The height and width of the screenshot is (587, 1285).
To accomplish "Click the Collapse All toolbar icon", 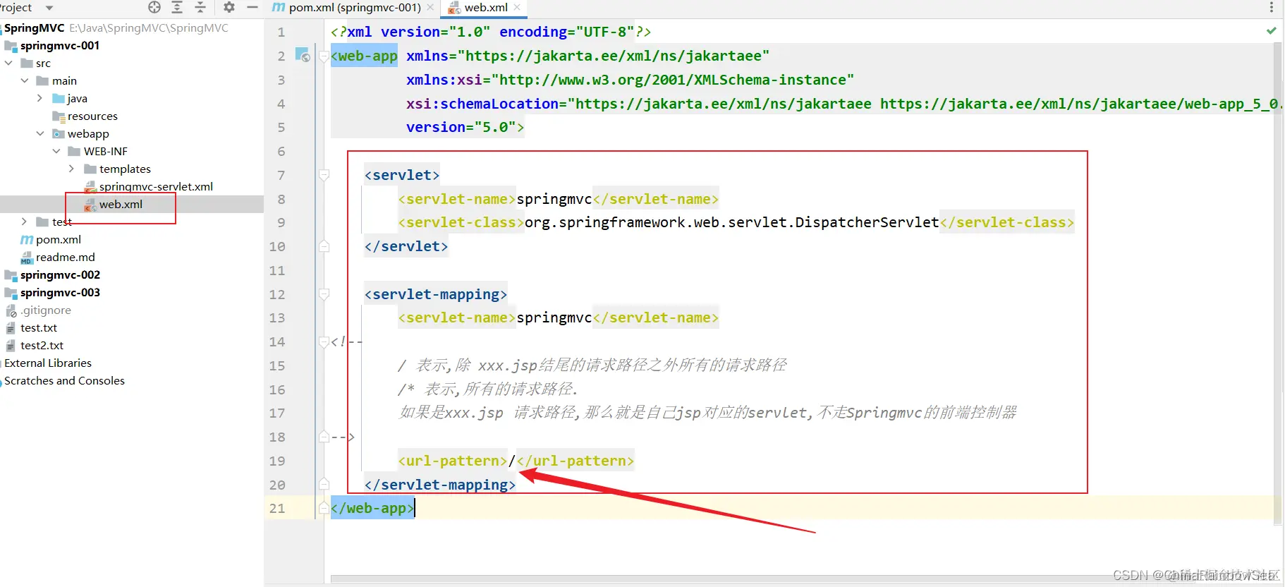I will (200, 7).
